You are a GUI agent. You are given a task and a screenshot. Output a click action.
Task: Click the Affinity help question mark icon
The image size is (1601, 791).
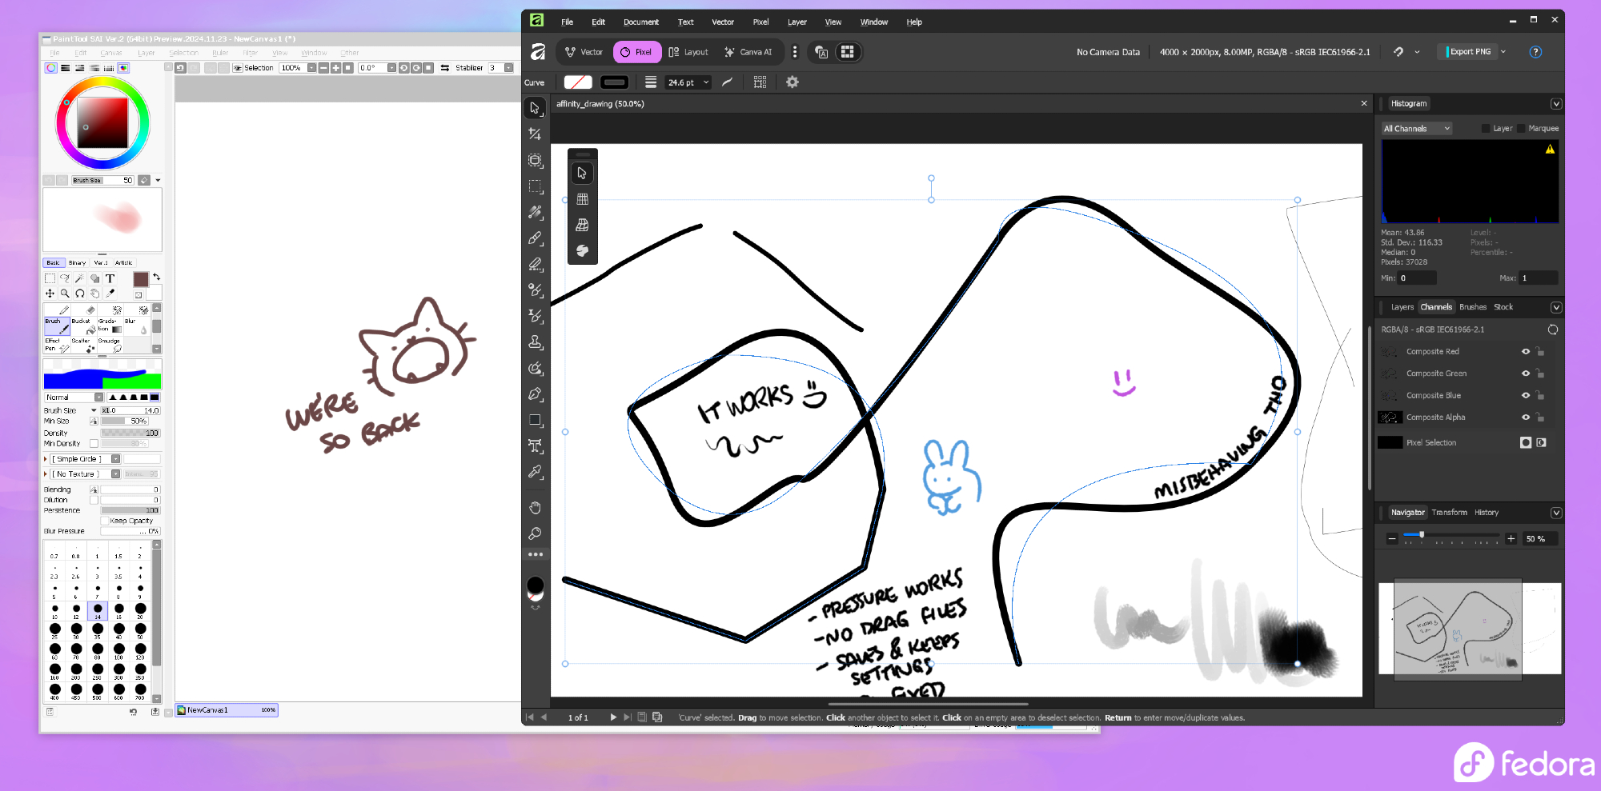pos(1535,52)
